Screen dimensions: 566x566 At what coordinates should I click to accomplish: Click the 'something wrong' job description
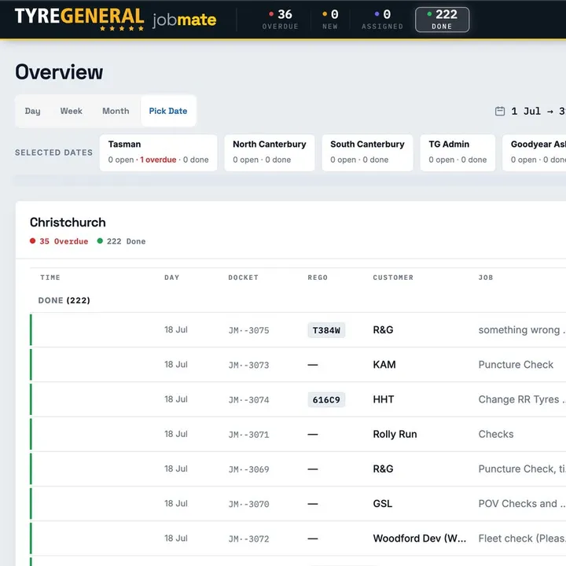click(x=522, y=330)
